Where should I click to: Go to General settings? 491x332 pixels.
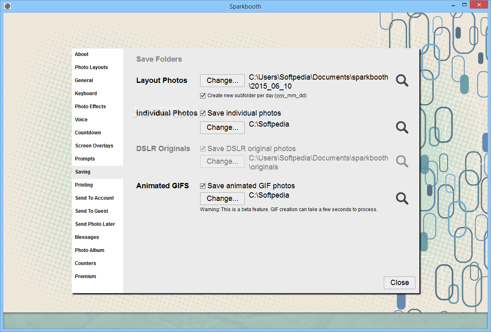click(97, 80)
